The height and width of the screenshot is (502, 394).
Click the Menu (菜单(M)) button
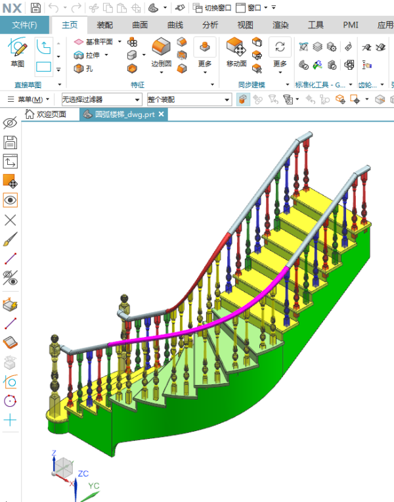click(x=30, y=99)
